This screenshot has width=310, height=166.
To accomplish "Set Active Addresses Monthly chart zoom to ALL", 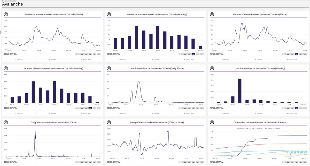I will [x=185, y=54].
